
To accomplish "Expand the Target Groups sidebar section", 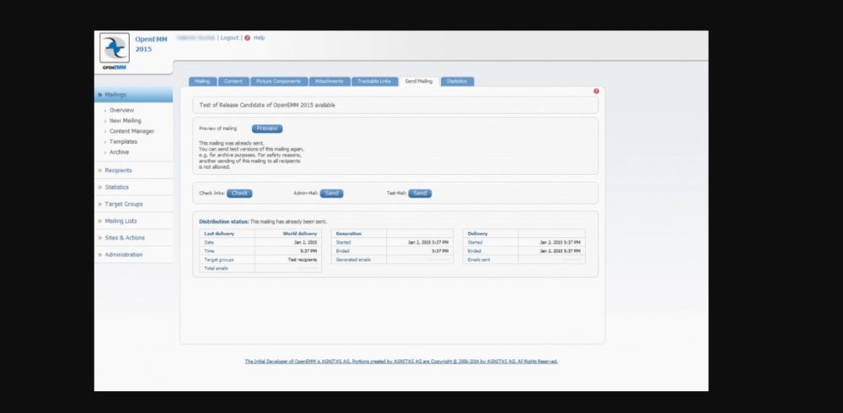I will 123,204.
